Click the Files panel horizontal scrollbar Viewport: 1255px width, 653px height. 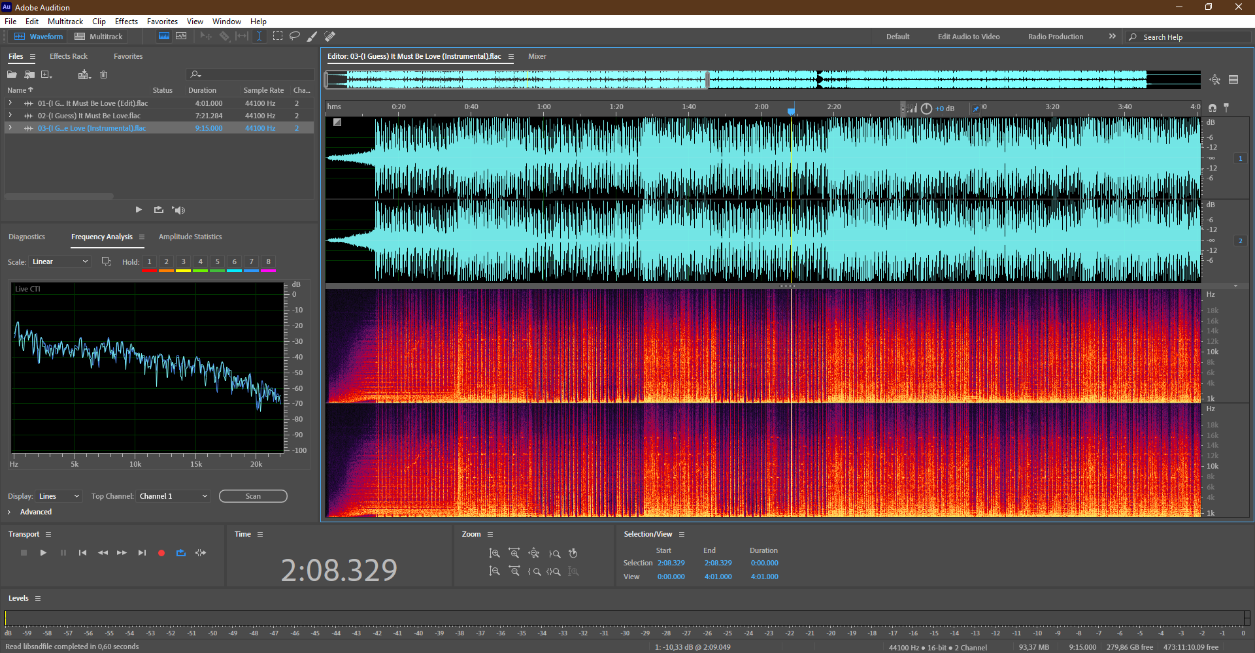59,196
